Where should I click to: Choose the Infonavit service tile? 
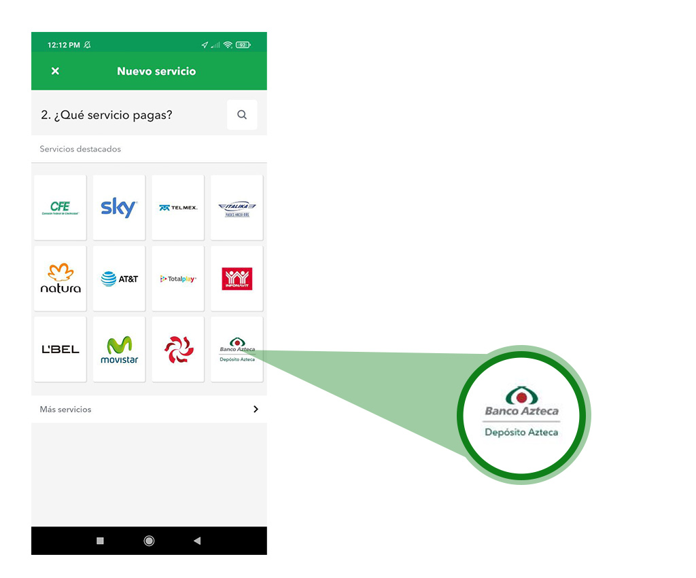pos(237,278)
